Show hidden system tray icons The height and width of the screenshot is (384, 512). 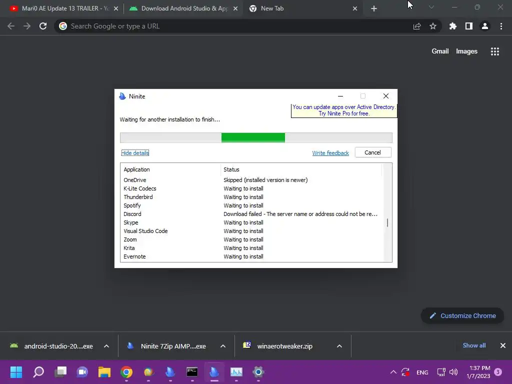click(393, 372)
